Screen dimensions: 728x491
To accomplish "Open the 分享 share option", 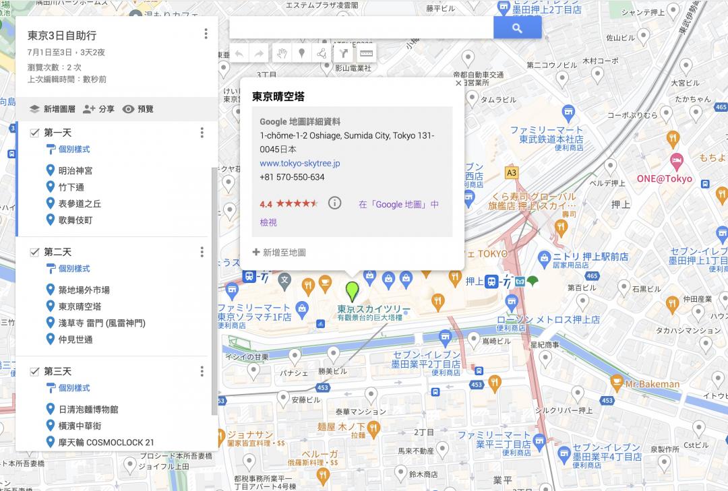I will (98, 109).
